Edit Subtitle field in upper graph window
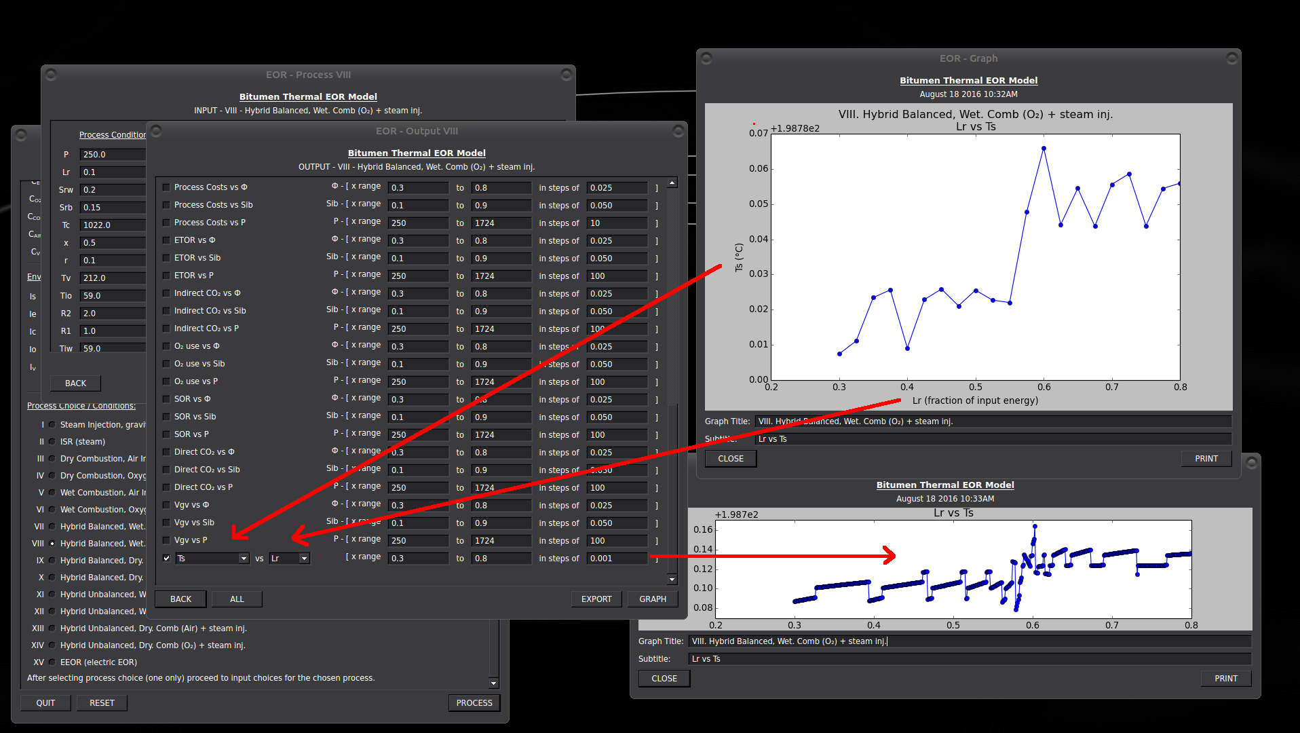 coord(993,439)
